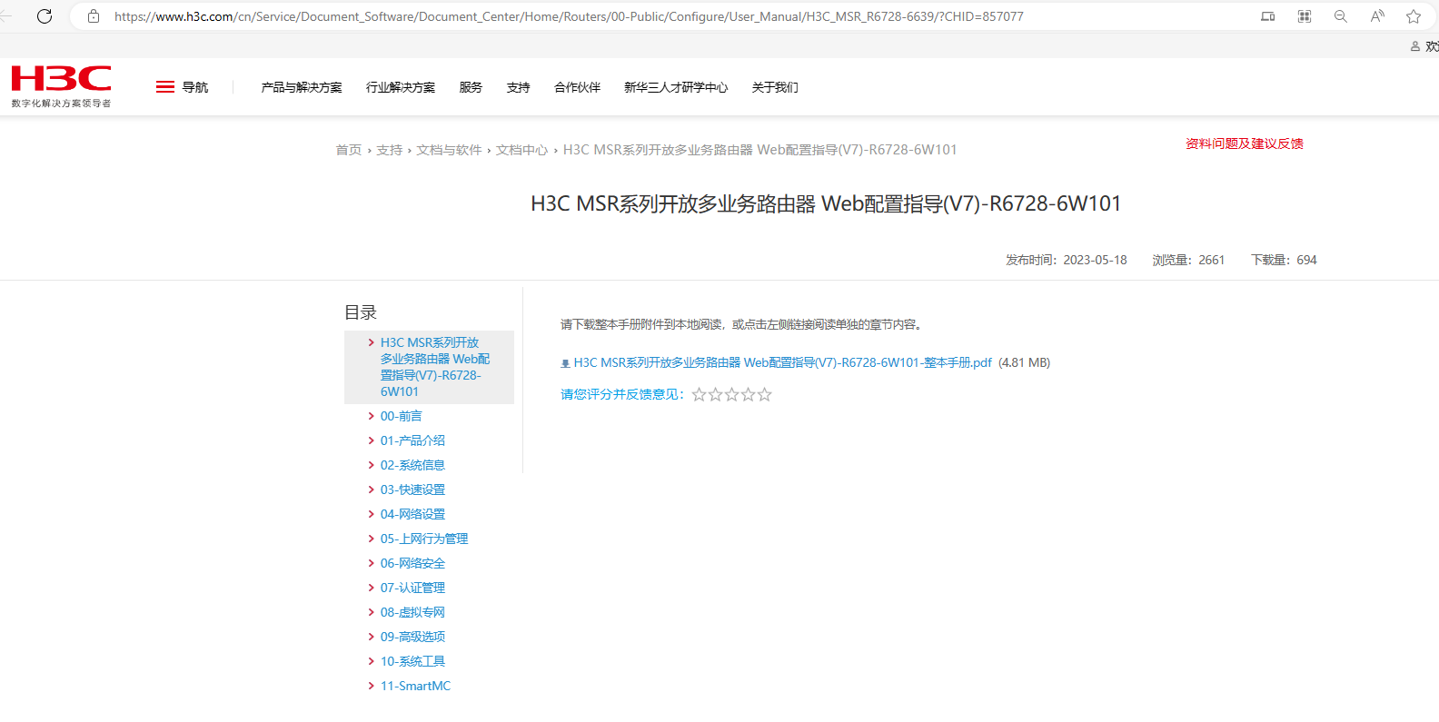Image resolution: width=1439 pixels, height=722 pixels.
Task: Rate the document two stars
Action: pos(716,394)
